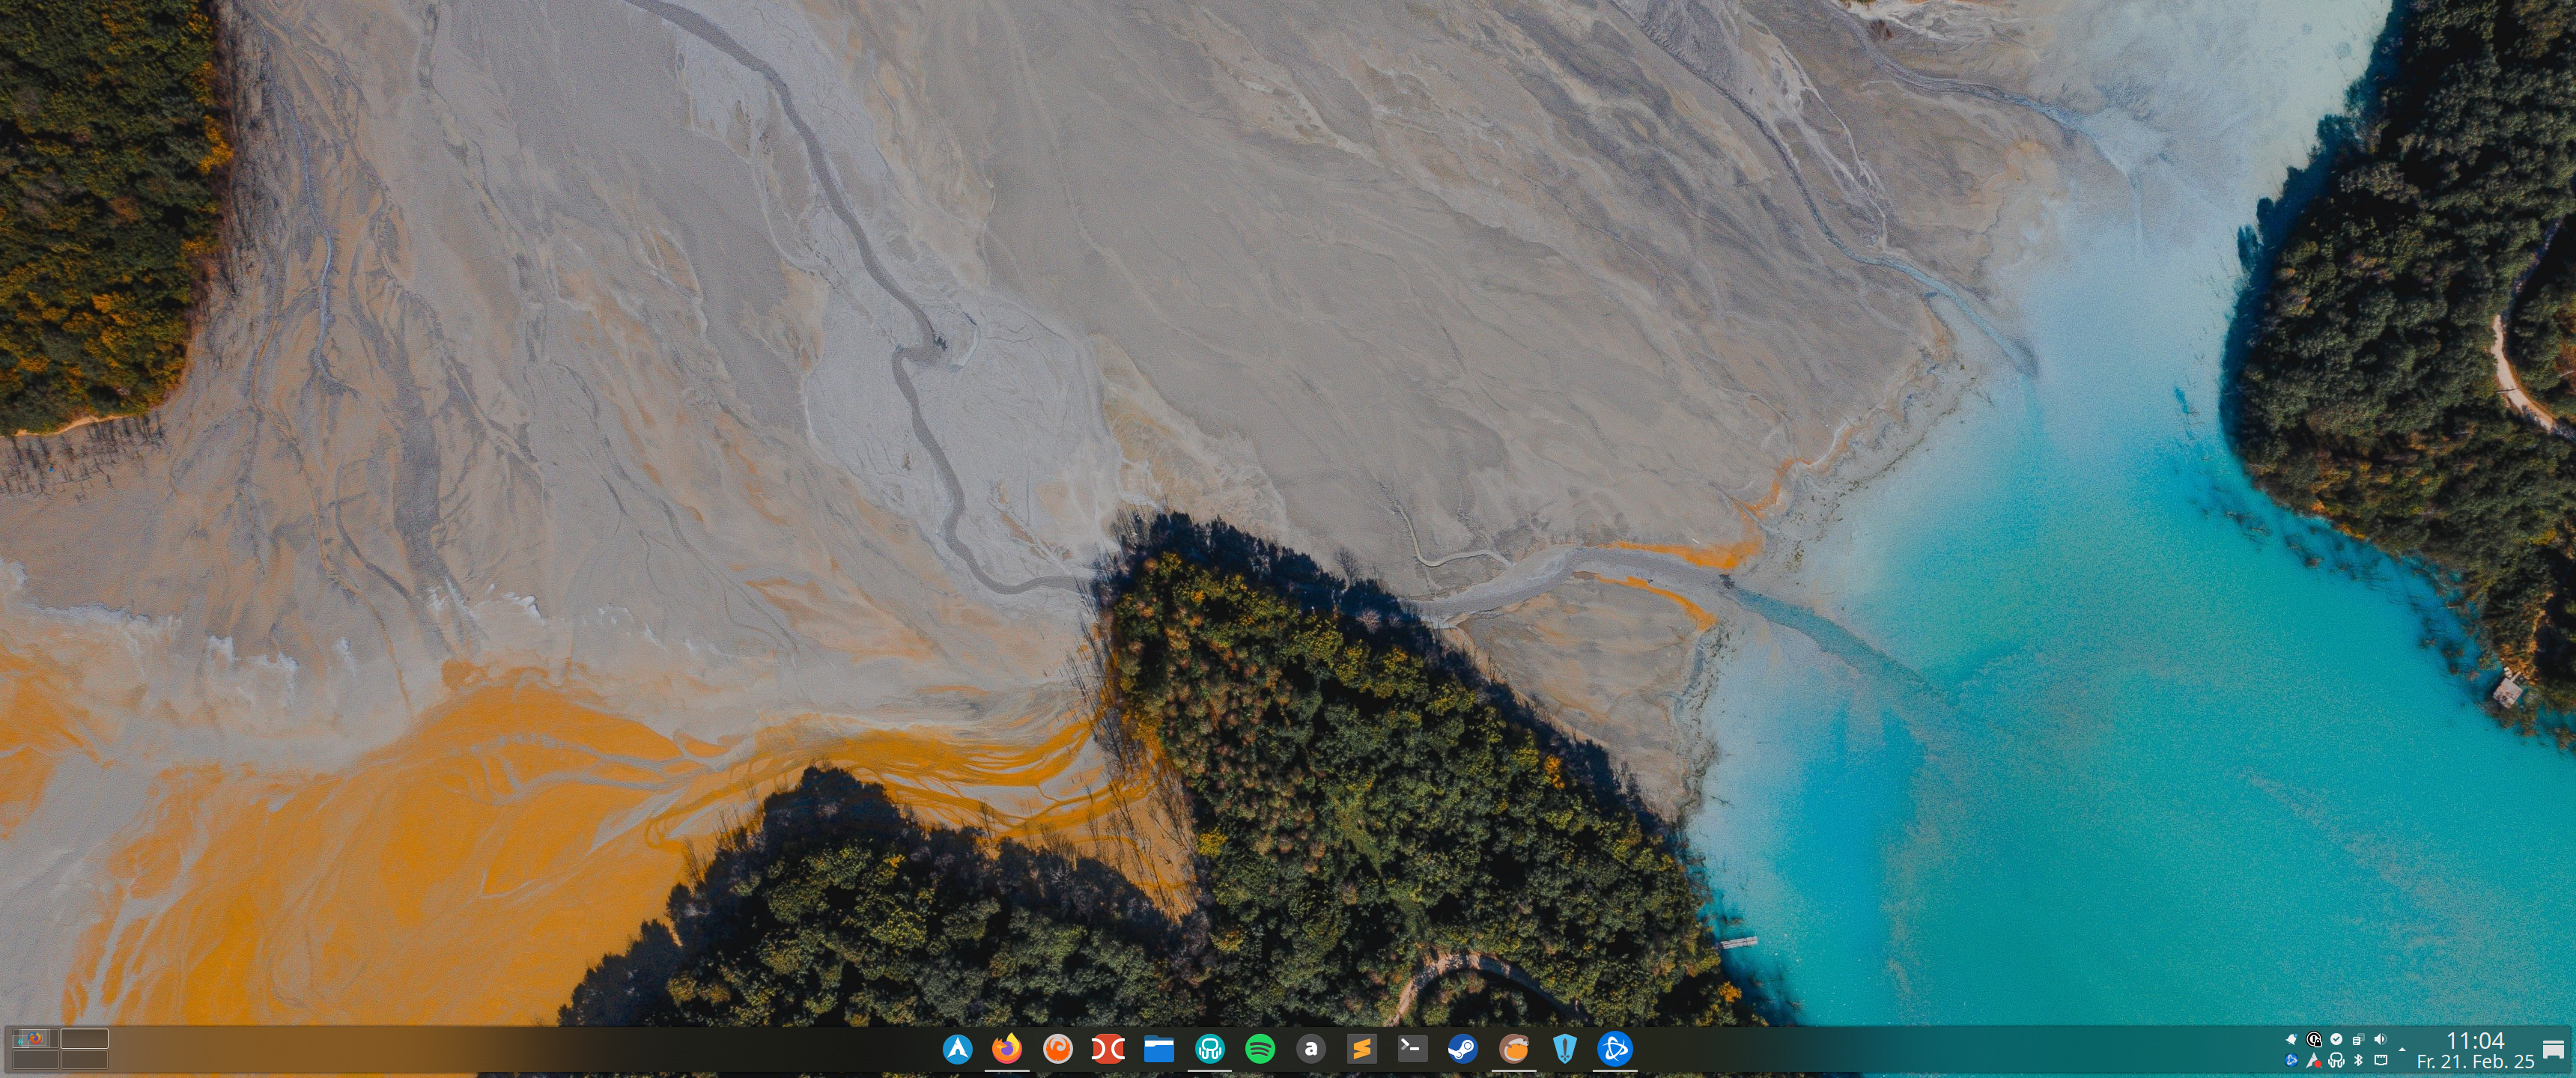Image resolution: width=2576 pixels, height=1078 pixels.
Task: Click the white octopus tray icon
Action: [x=2336, y=1060]
